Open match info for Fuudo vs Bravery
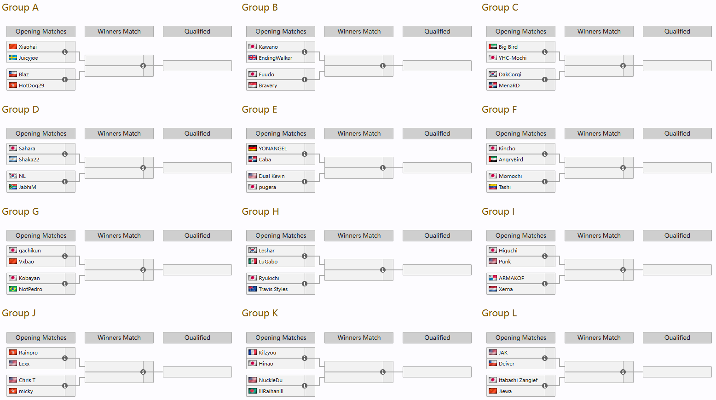Screen dimensions: 716x400 (305, 80)
